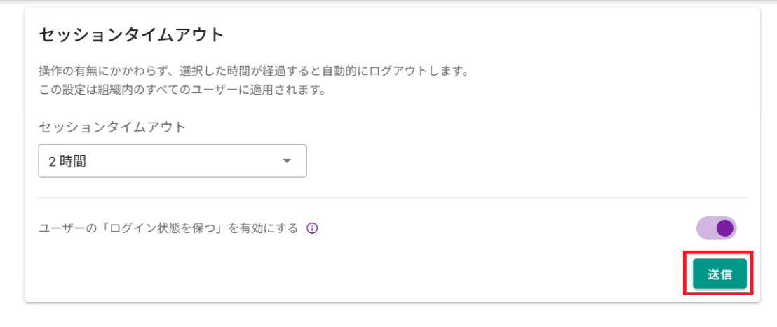Screen dimensions: 777x327
Task: Click the セッションタイムアウト card heading
Action: (131, 34)
